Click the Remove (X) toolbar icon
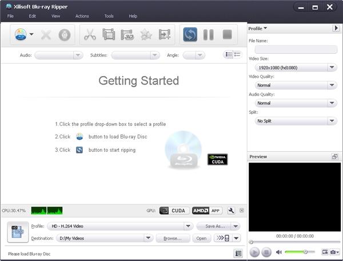The width and height of the screenshot is (343, 261). pos(46,34)
